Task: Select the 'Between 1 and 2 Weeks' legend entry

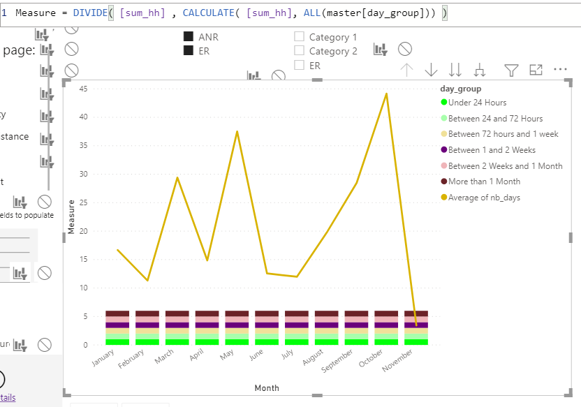Action: (x=488, y=150)
